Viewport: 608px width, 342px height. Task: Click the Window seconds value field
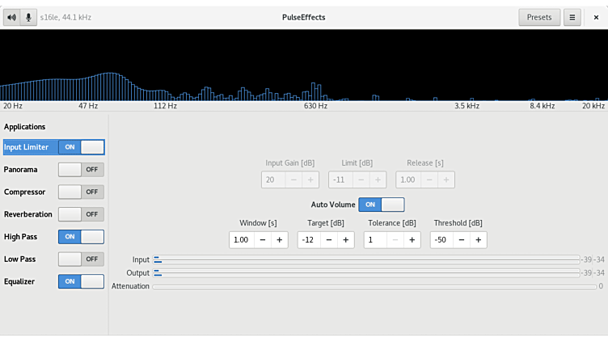pos(241,240)
